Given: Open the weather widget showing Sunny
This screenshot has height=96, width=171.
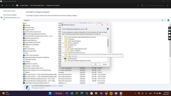Looking at the screenshot, I should (6, 93).
